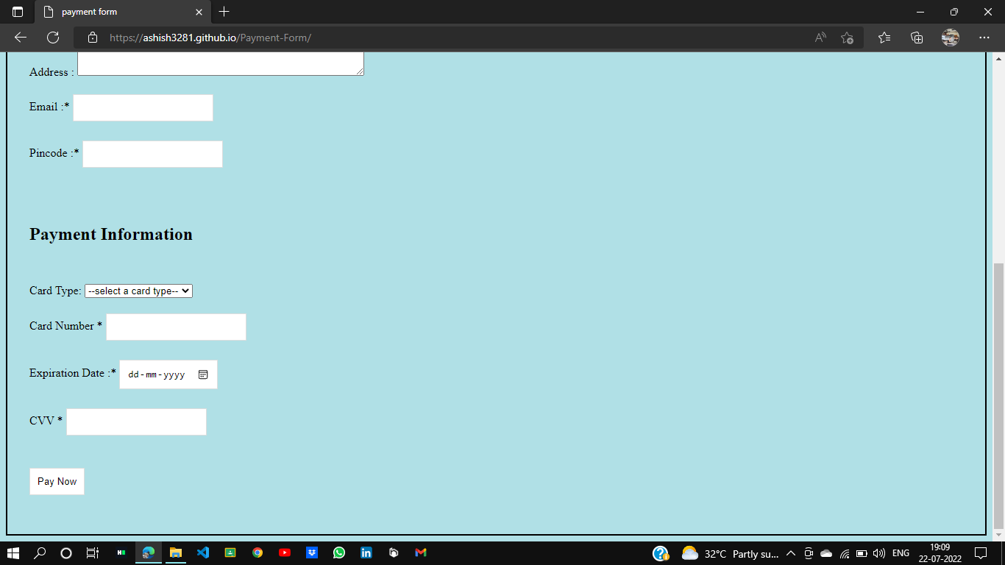Open LinkedIn from the taskbar
The height and width of the screenshot is (565, 1005).
366,552
